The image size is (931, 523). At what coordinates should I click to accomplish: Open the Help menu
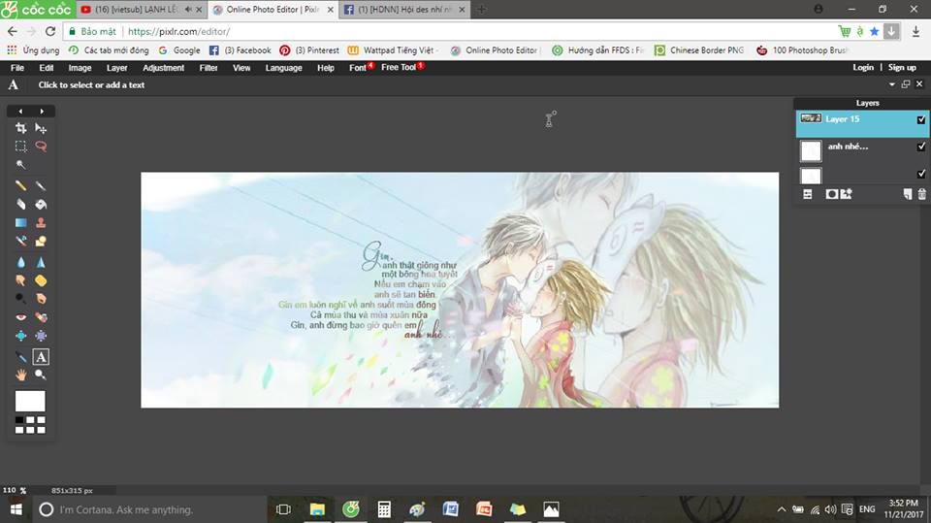[x=326, y=68]
